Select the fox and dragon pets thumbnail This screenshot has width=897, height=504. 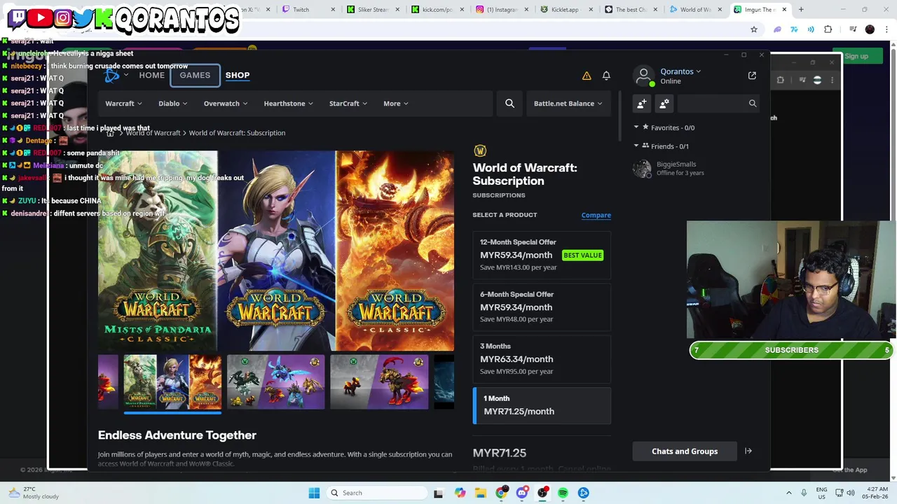point(379,381)
